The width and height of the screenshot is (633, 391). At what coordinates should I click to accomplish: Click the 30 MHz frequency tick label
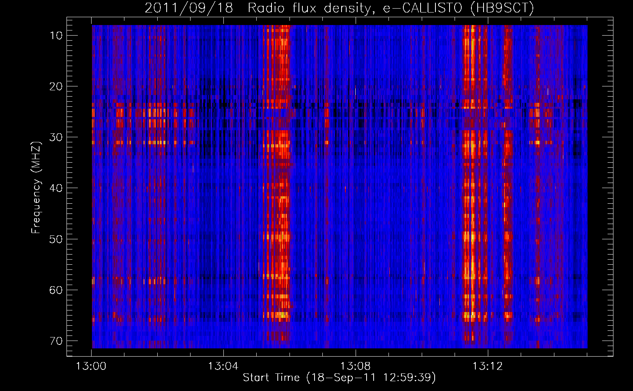click(x=56, y=137)
